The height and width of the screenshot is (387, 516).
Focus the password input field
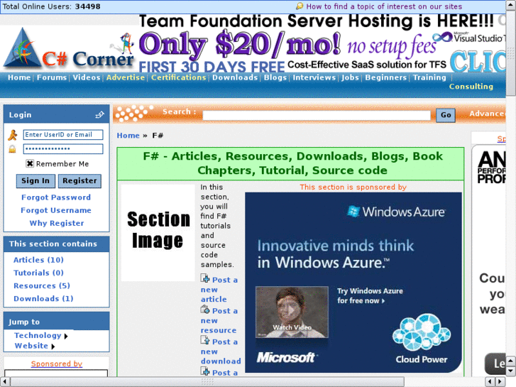[x=63, y=149]
